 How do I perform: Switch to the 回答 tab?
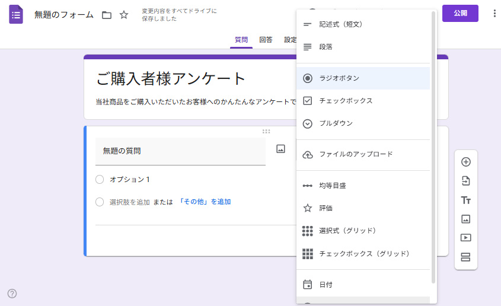click(x=266, y=40)
